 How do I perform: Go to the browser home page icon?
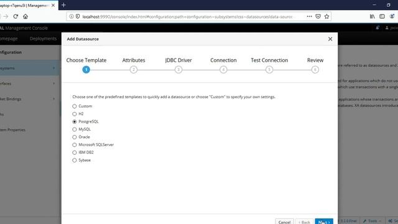click(x=25, y=17)
